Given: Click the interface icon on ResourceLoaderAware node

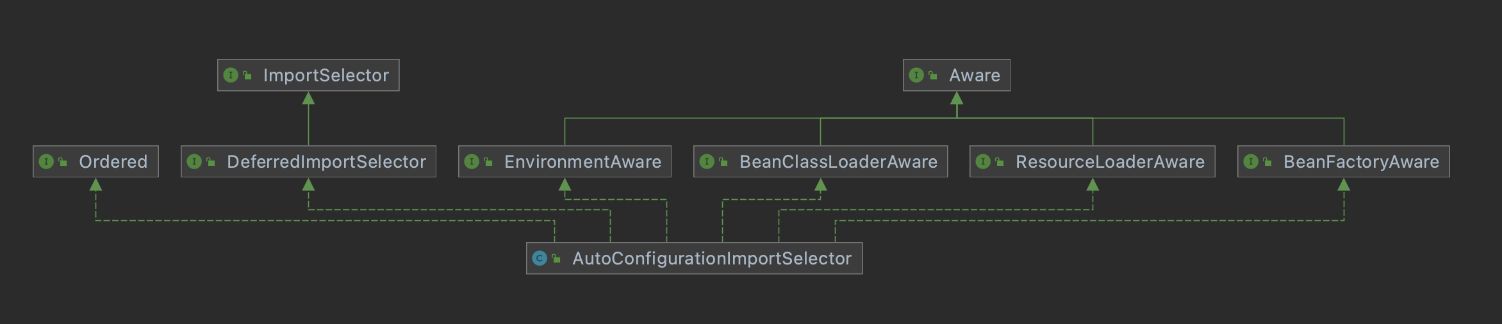Looking at the screenshot, I should 983,162.
